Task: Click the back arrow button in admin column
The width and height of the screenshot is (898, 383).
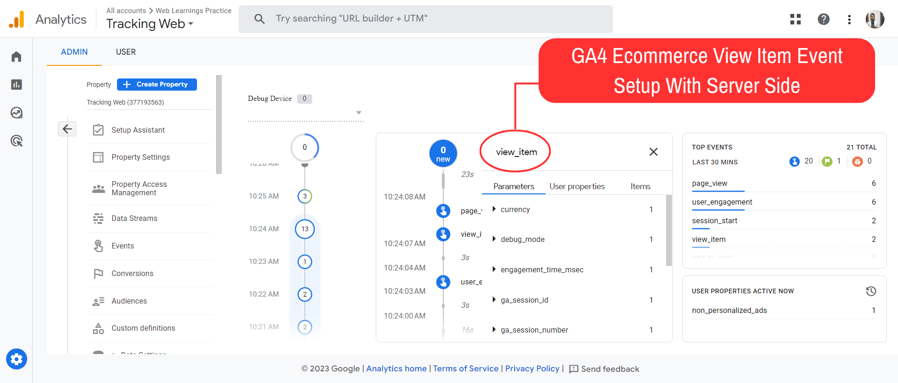Action: click(67, 129)
